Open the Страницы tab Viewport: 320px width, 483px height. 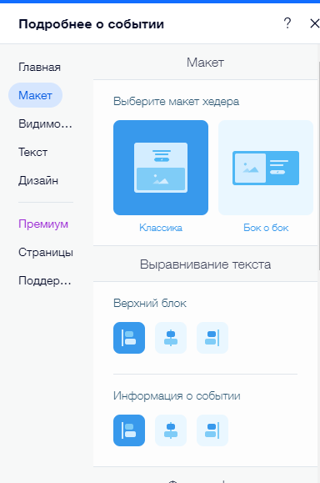[x=46, y=252]
